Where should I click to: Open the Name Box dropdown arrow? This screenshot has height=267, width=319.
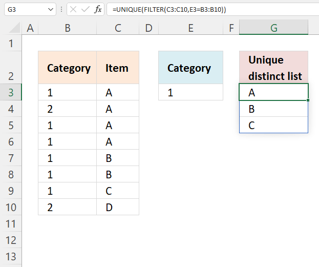click(51, 9)
